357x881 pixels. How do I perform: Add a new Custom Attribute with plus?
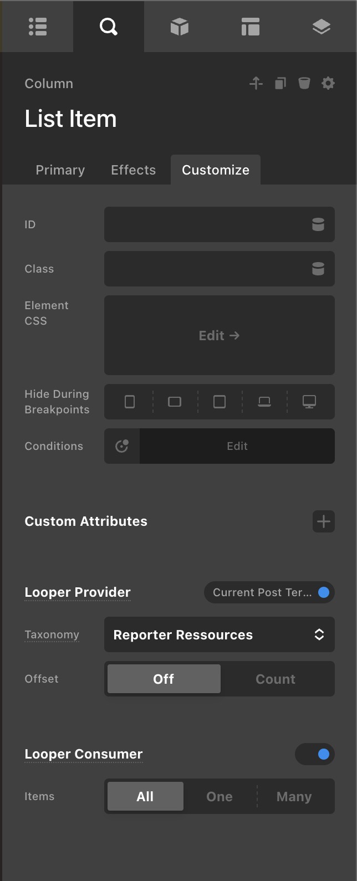[324, 521]
